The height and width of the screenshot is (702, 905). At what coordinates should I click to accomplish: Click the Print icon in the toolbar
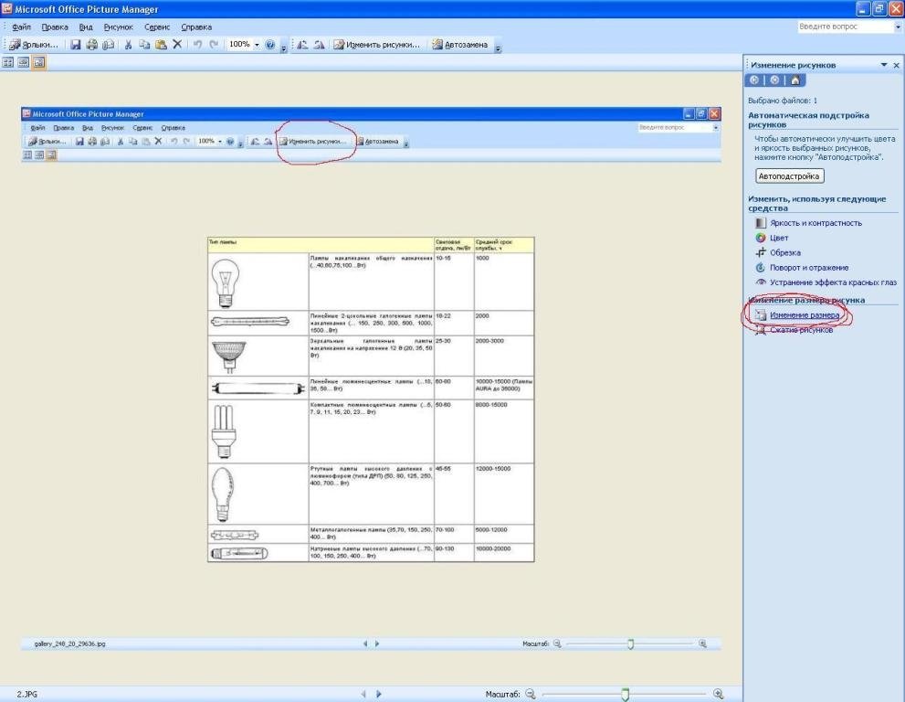point(91,45)
